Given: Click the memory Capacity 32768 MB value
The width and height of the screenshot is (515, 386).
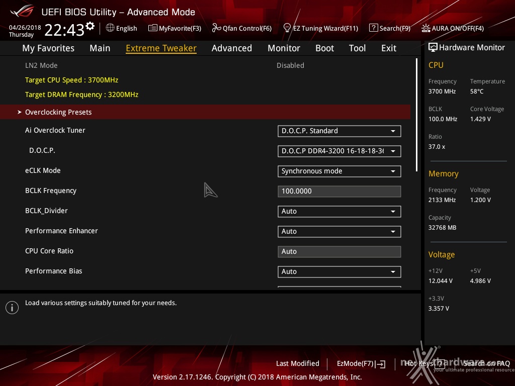Looking at the screenshot, I should [442, 228].
